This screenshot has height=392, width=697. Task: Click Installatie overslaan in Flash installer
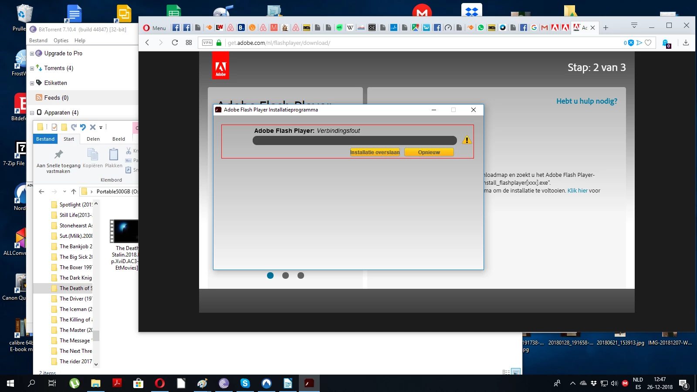[375, 152]
